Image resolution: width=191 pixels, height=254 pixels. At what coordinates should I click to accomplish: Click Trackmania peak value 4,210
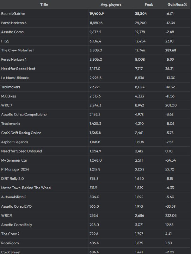tap(139, 124)
